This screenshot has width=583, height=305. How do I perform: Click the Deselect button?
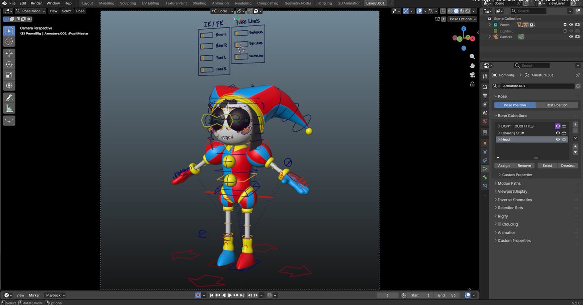(568, 166)
